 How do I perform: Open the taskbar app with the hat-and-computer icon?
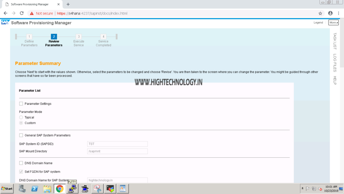(85, 189)
